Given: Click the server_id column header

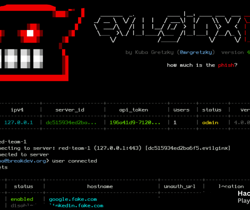Looking at the screenshot, I should point(70,110).
